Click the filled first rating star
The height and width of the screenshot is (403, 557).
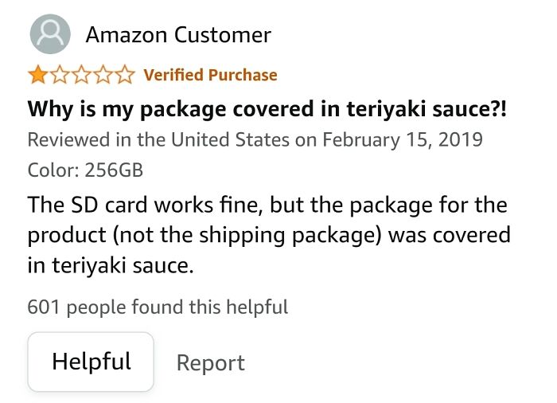point(37,76)
